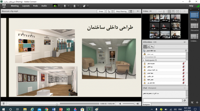
Task: Click the Cortana search circle on taskbar
Action: pos(11,109)
